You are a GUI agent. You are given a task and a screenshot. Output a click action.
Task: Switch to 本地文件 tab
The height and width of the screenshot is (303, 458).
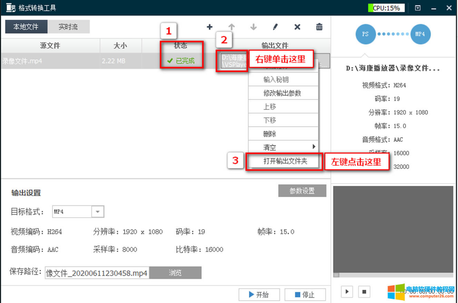click(26, 27)
